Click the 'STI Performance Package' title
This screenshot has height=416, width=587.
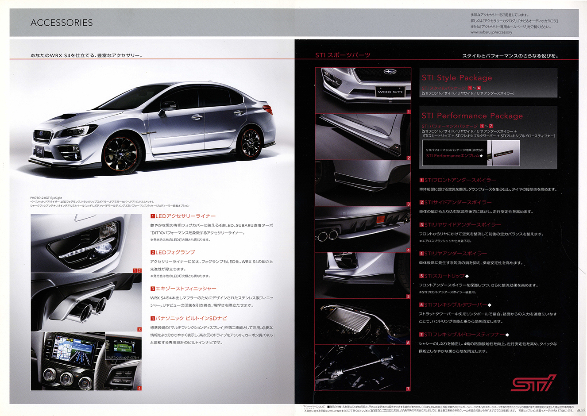click(x=472, y=116)
